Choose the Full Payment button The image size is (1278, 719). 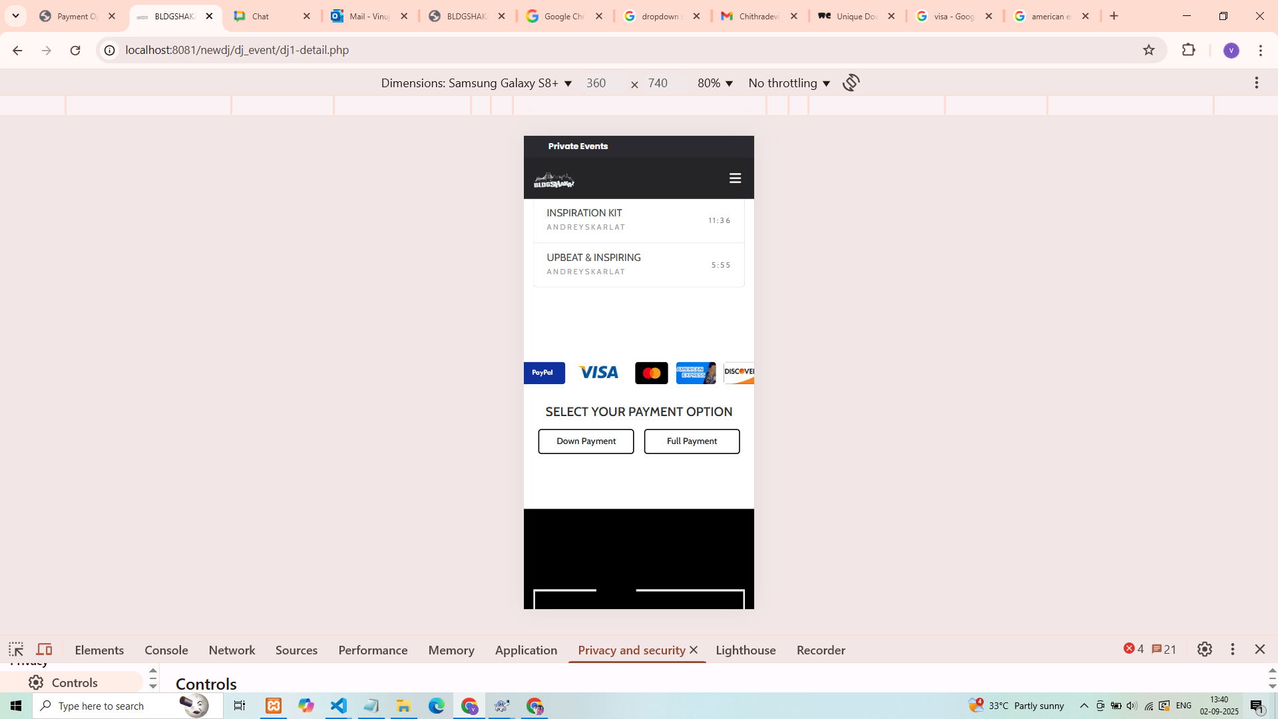click(692, 441)
